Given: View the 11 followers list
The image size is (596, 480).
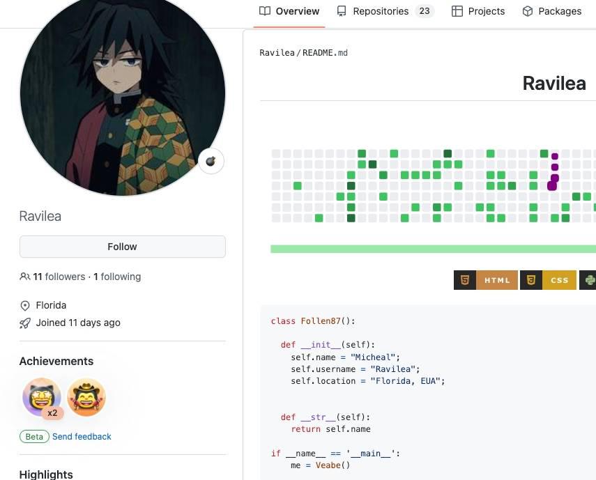Looking at the screenshot, I should point(59,277).
